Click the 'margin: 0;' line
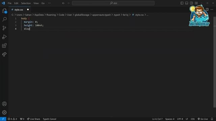 coord(31,22)
